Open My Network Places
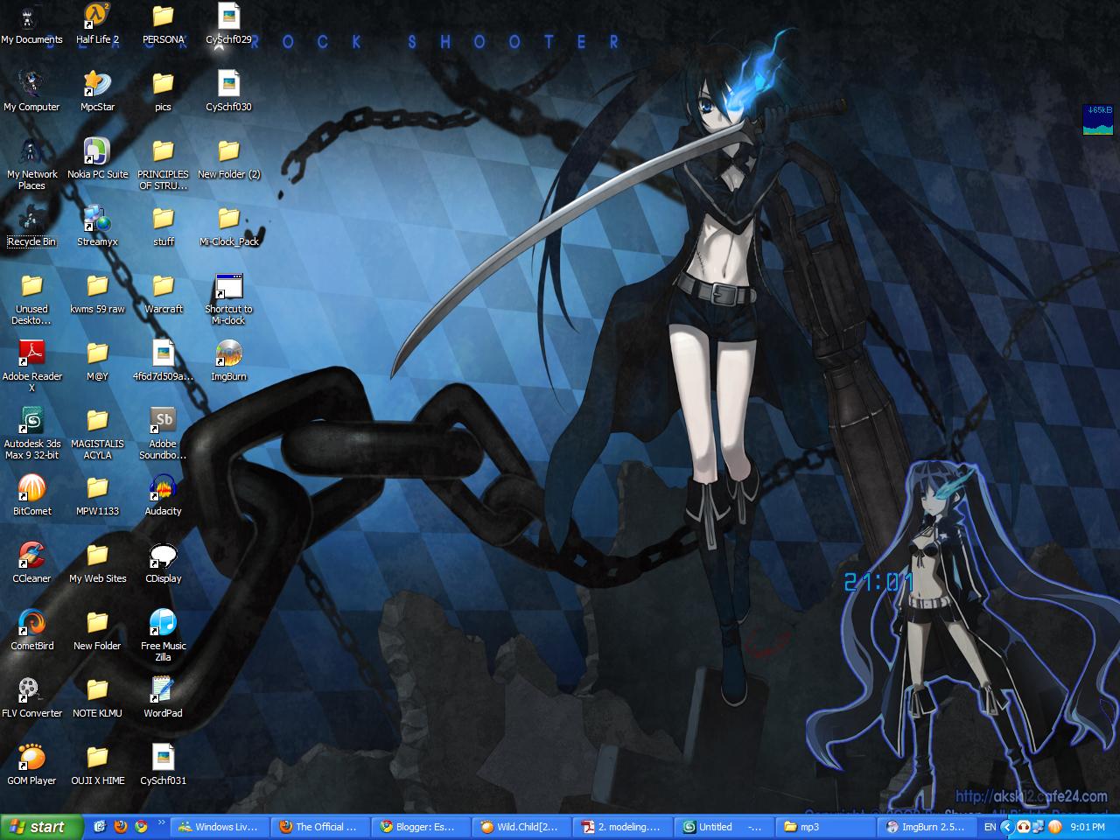This screenshot has height=840, width=1120. click(31, 164)
